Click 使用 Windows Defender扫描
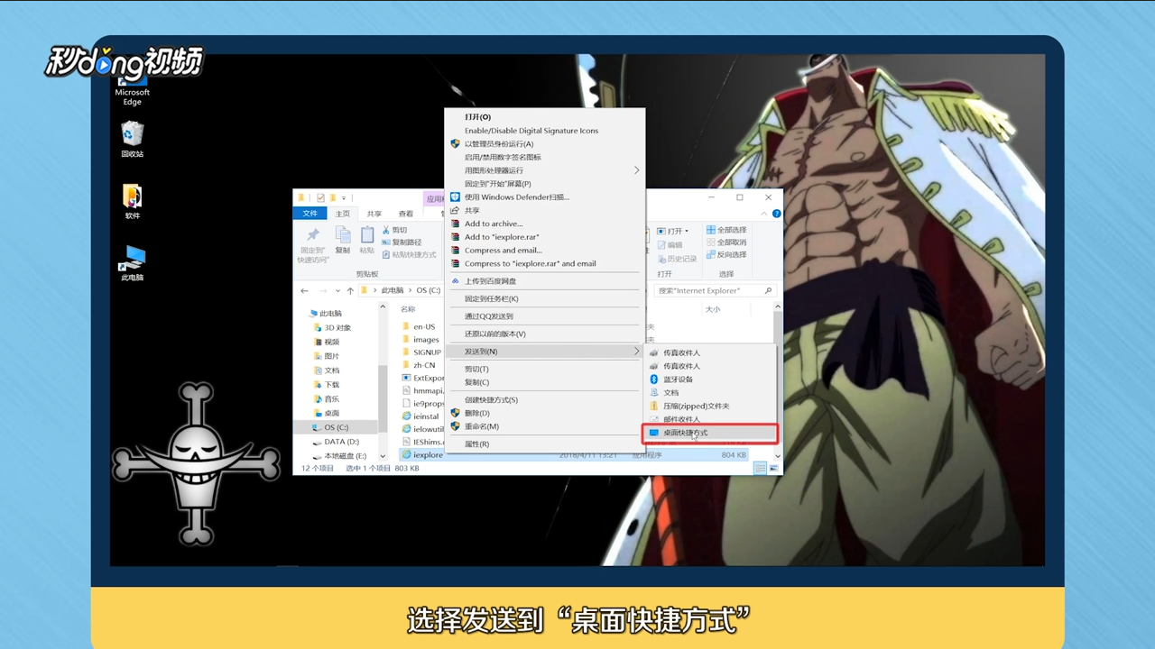The width and height of the screenshot is (1155, 649). click(544, 197)
